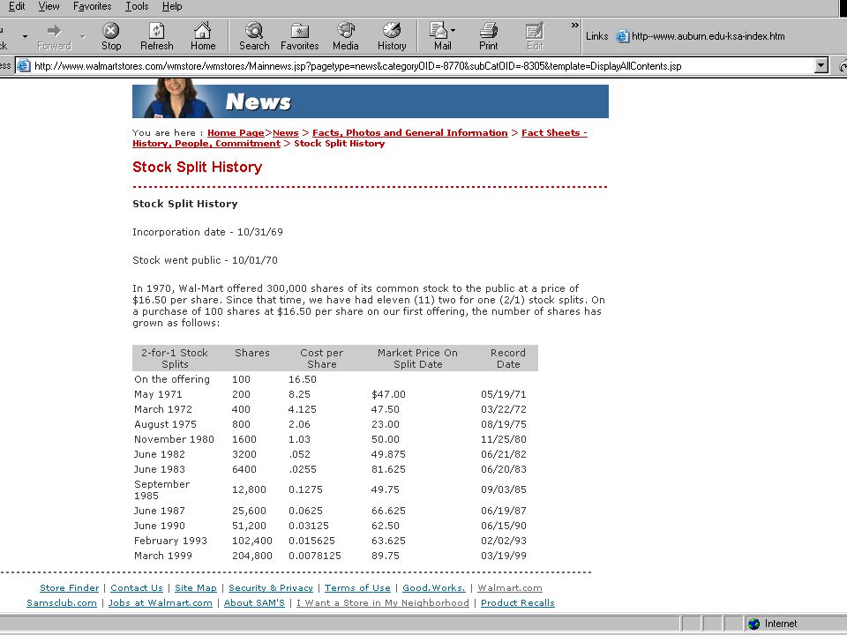Screen dimensions: 847x635
Task: Open the About SAM'S footer link
Action: click(254, 603)
